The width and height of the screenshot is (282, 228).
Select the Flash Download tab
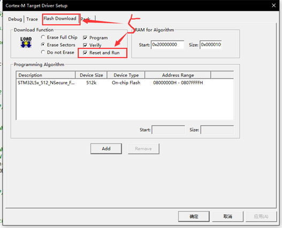(60, 19)
